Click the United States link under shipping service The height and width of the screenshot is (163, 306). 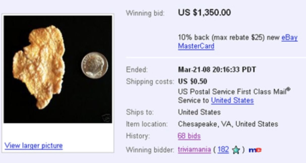click(232, 100)
